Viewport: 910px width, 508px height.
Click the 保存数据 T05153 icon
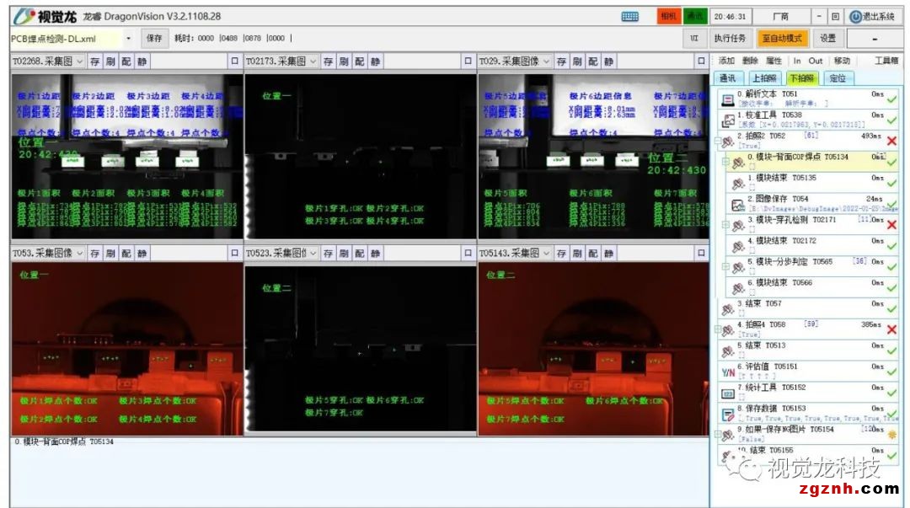728,414
